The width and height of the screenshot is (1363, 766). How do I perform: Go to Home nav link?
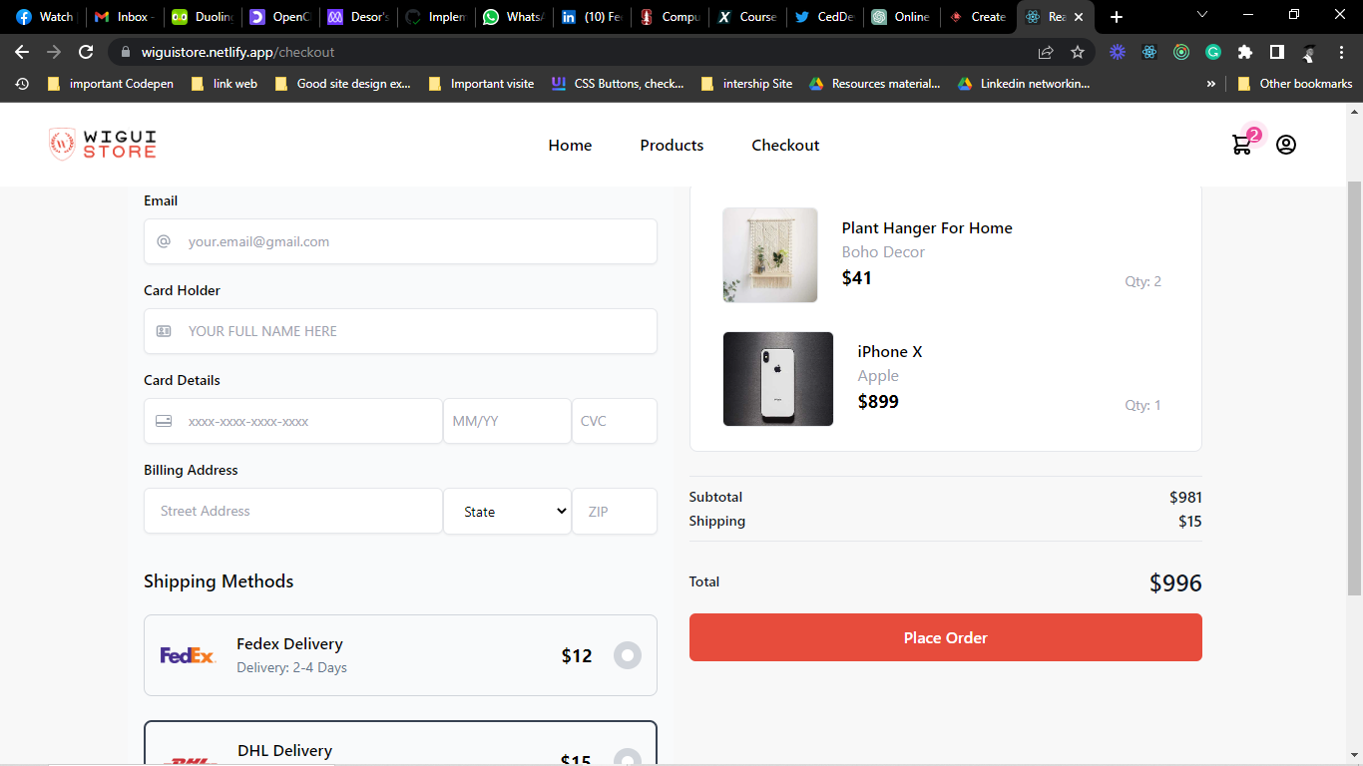pos(570,146)
